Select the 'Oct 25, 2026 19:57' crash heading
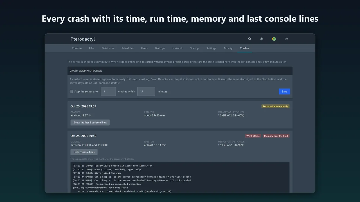Screen dimensions: 360x202 tap(83, 106)
